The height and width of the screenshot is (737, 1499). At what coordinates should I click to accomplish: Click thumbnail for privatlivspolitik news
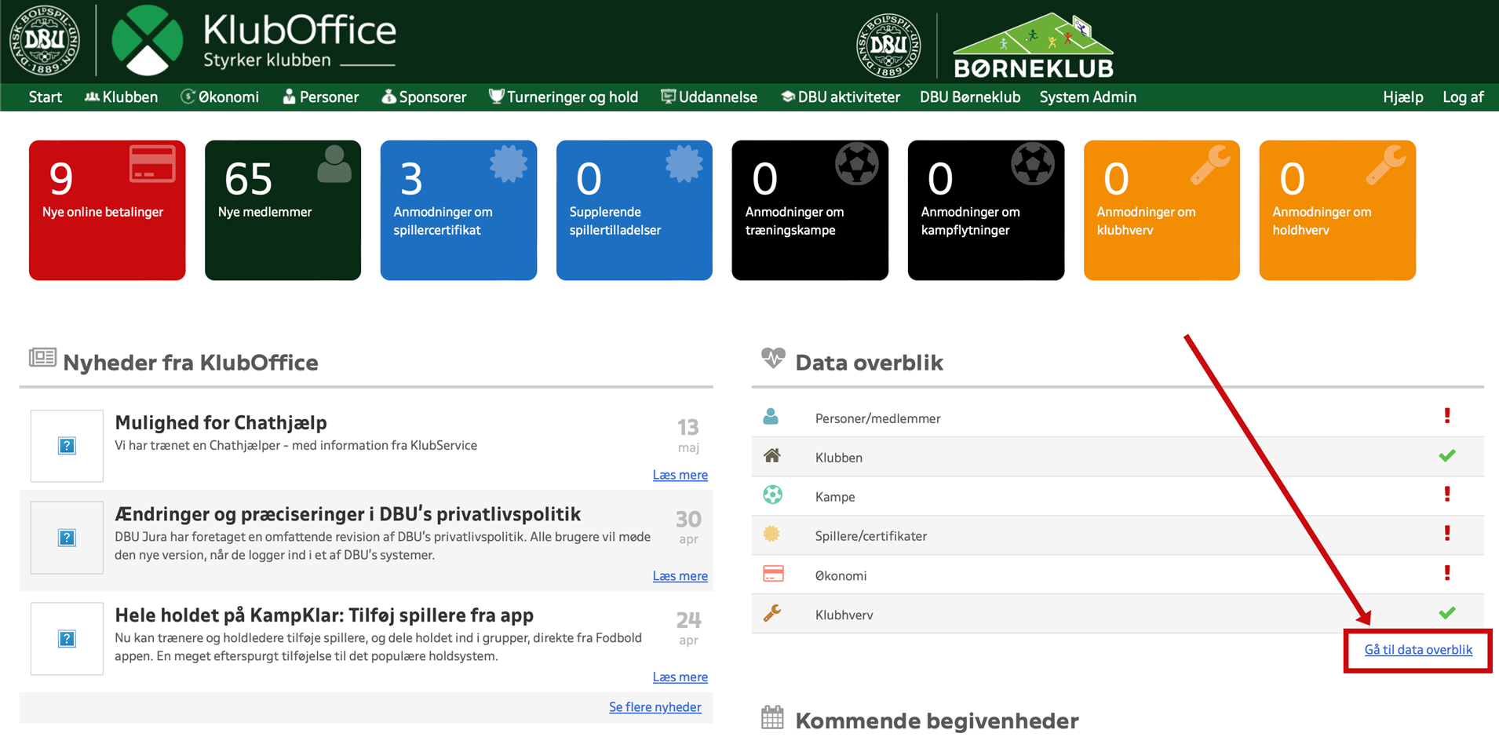coord(67,538)
